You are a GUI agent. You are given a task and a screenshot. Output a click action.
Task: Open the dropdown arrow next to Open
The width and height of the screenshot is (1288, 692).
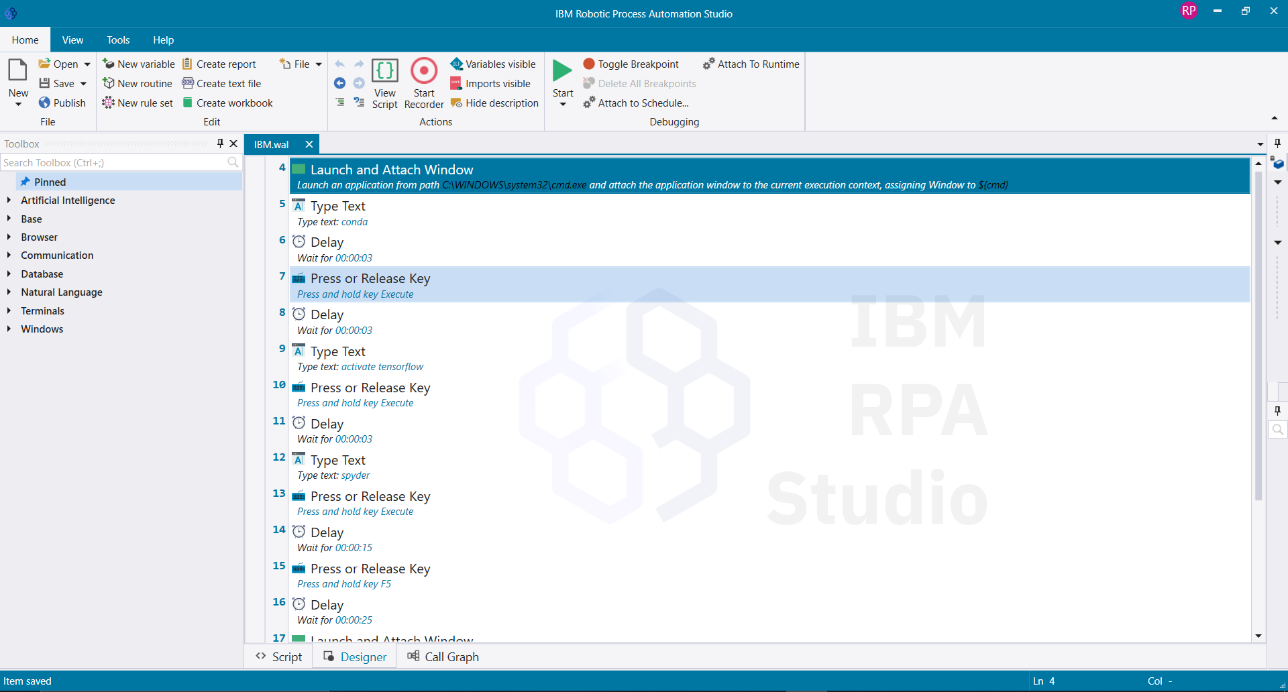click(87, 64)
